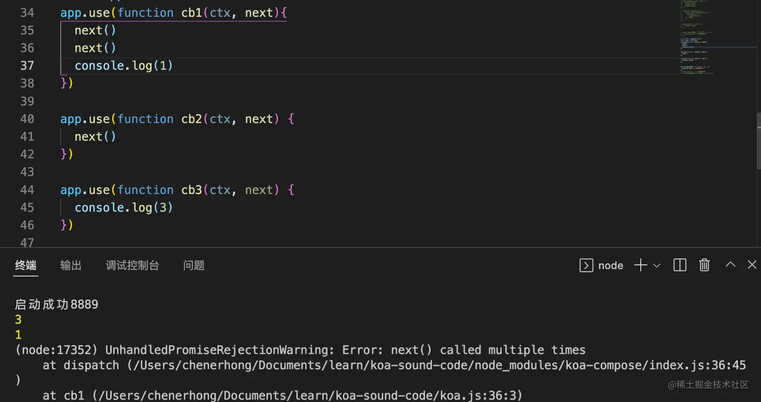Kill terminal with trash icon
Viewport: 761px width, 402px height.
tap(705, 265)
